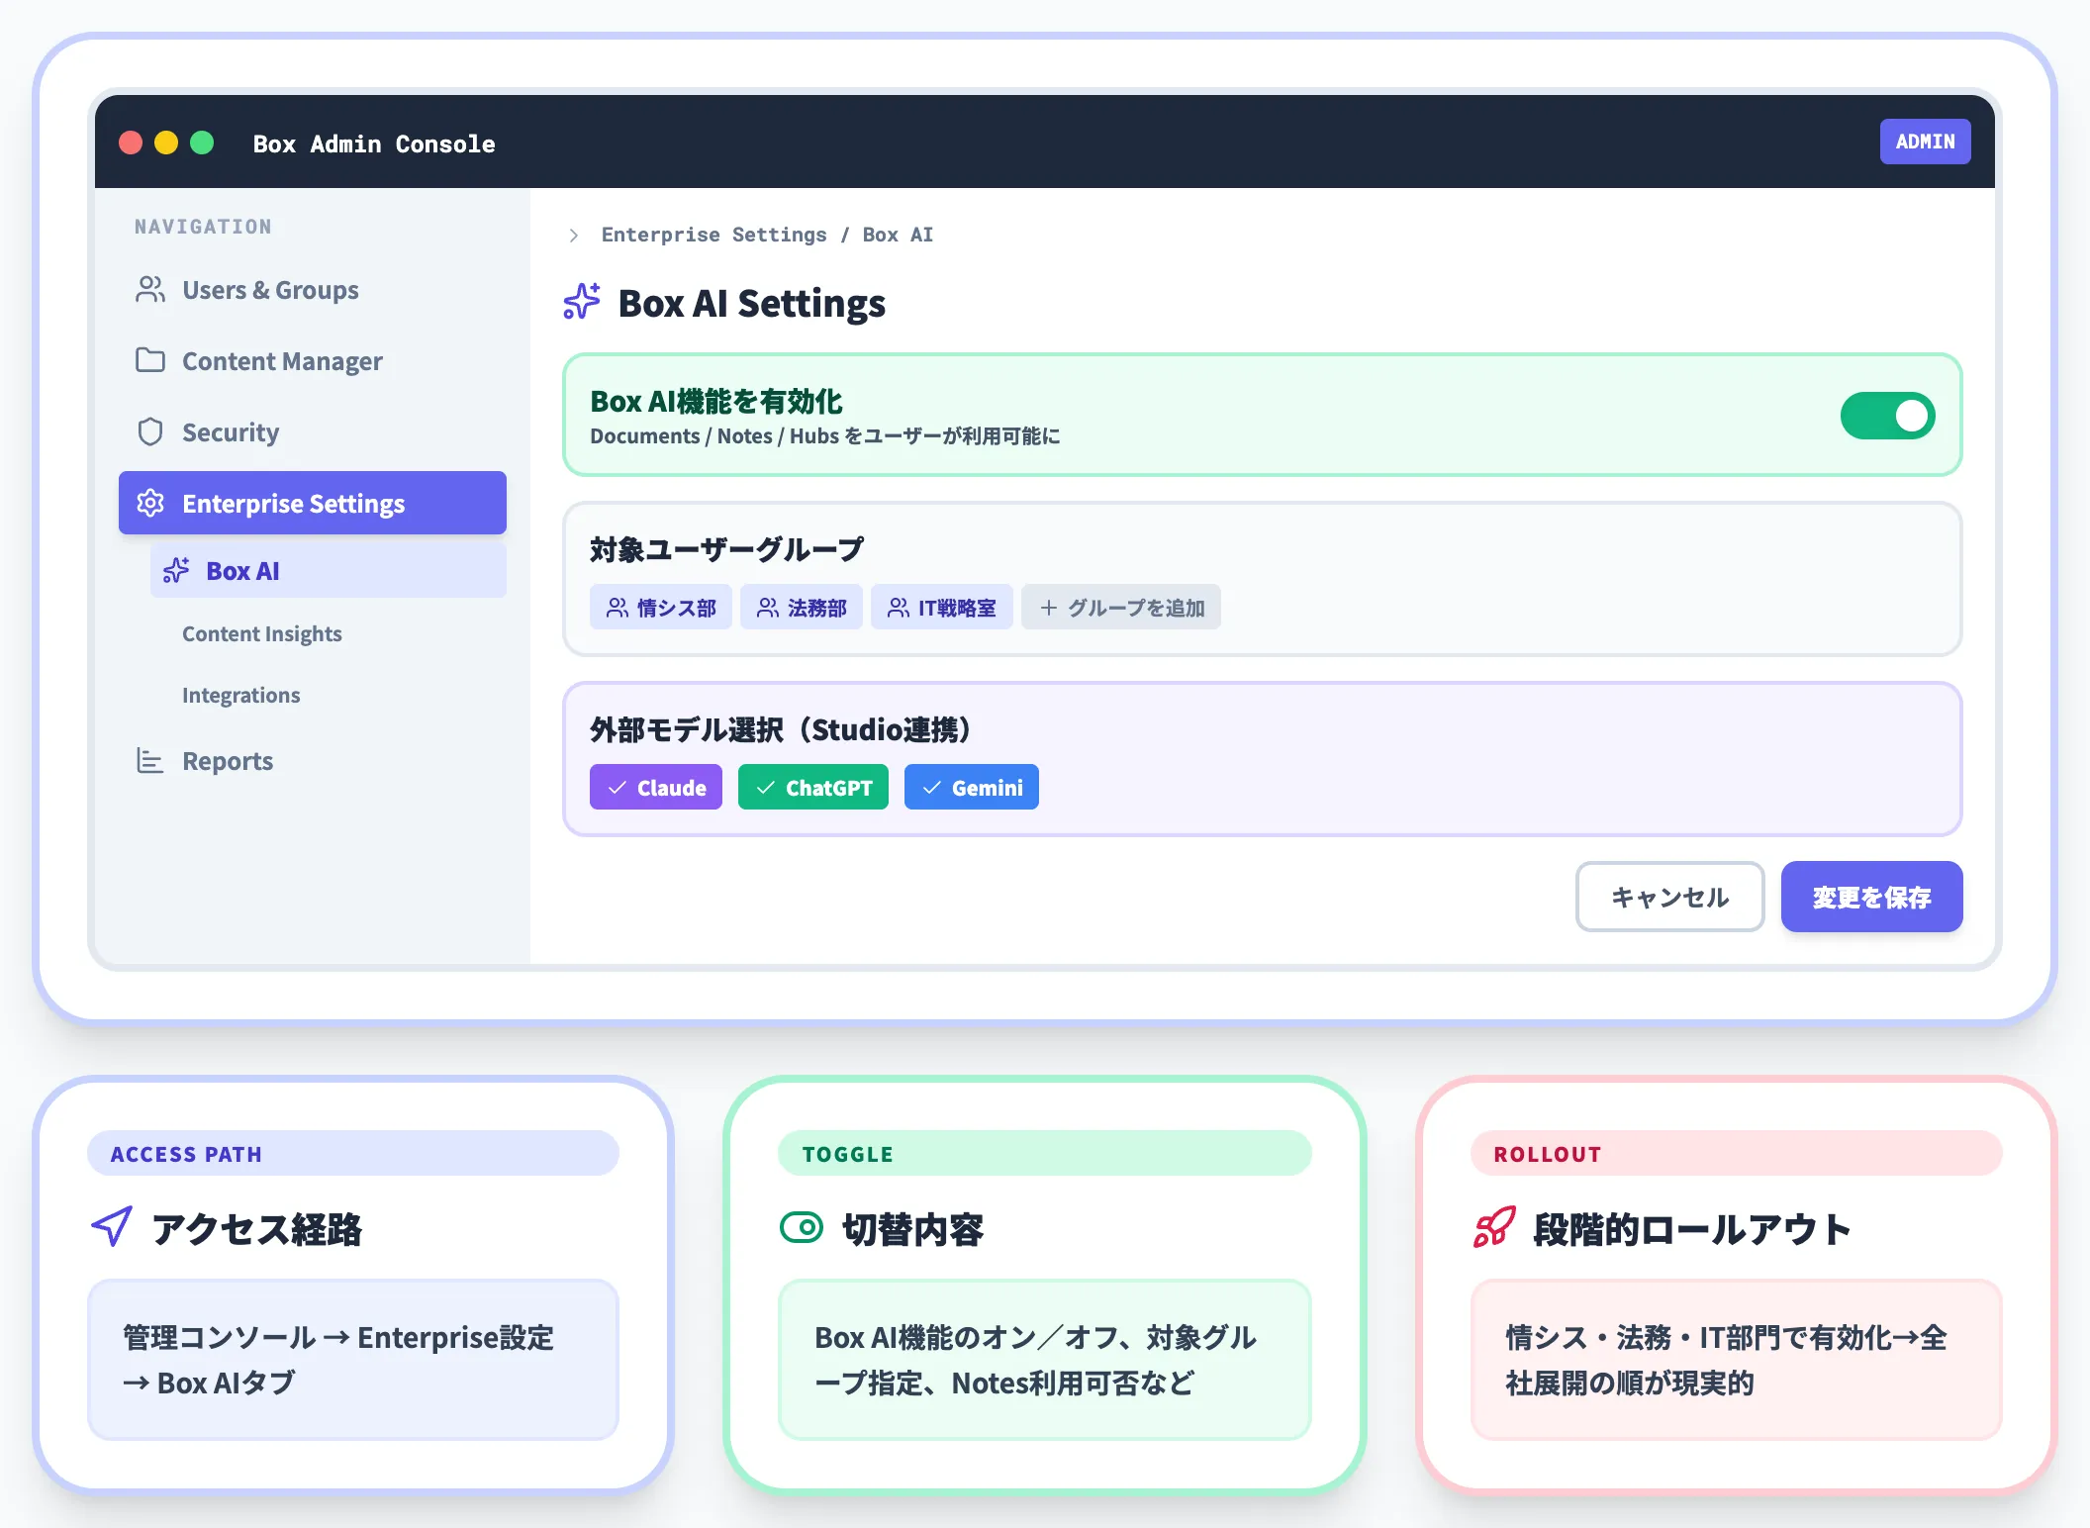Click the Users & Groups people icon
This screenshot has height=1528, width=2090.
point(150,289)
